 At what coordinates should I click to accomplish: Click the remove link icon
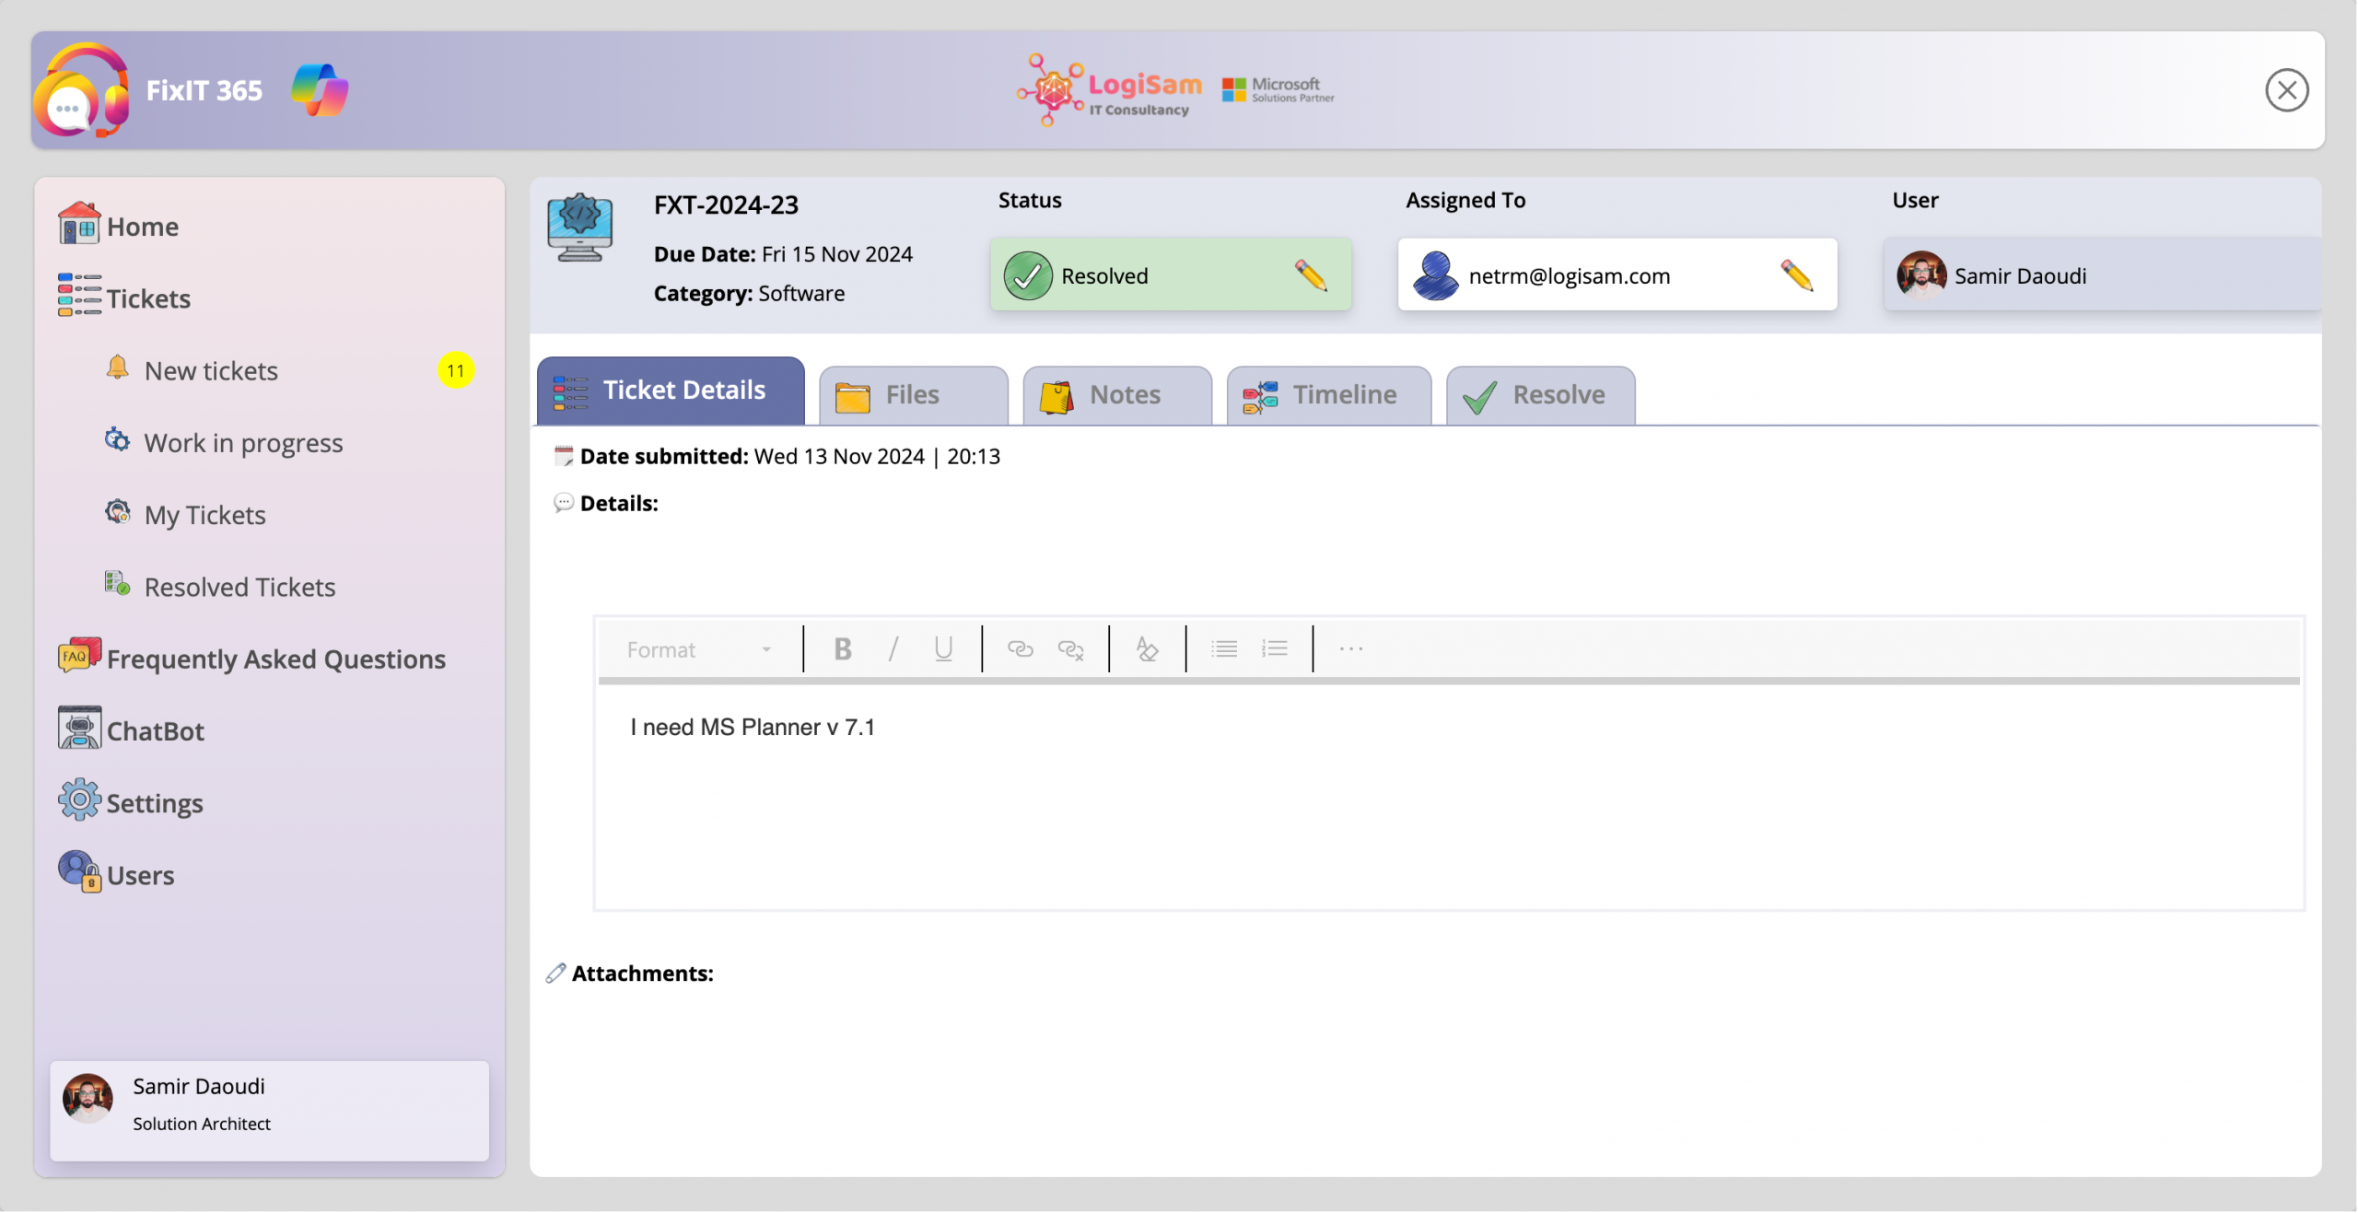1070,649
